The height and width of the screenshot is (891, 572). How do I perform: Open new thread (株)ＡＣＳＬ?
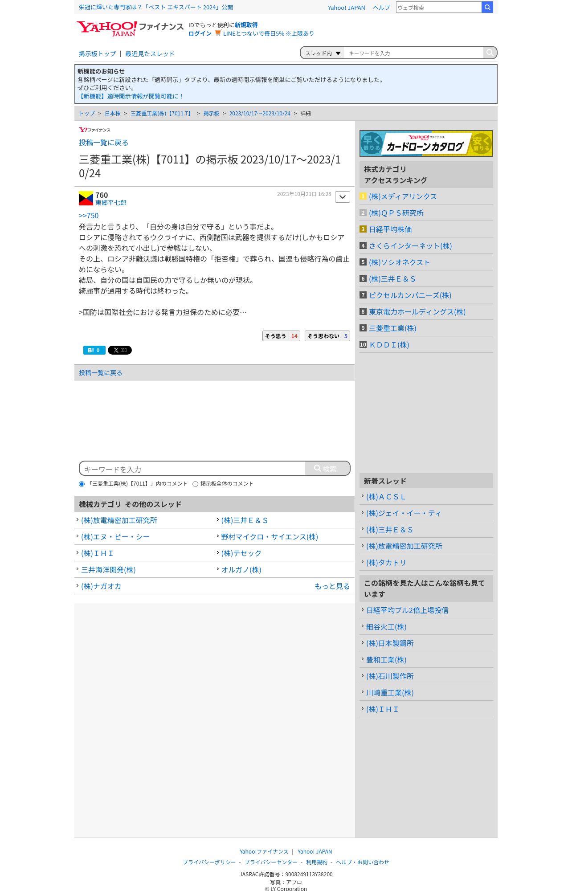click(x=386, y=497)
